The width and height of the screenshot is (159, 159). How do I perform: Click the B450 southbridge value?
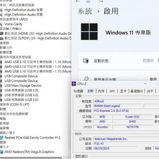pos(132,121)
